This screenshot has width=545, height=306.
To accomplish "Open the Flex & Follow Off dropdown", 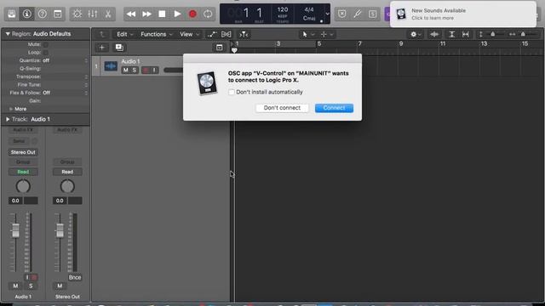I will click(65, 93).
